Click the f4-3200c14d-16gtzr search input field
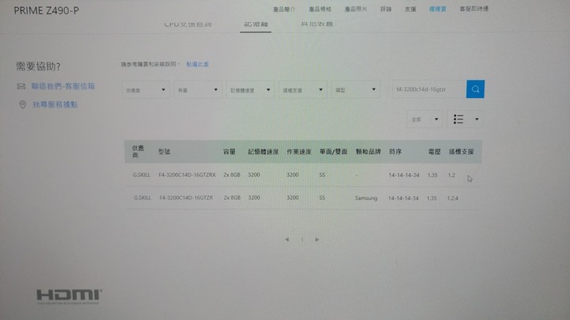570x320 pixels. click(429, 89)
